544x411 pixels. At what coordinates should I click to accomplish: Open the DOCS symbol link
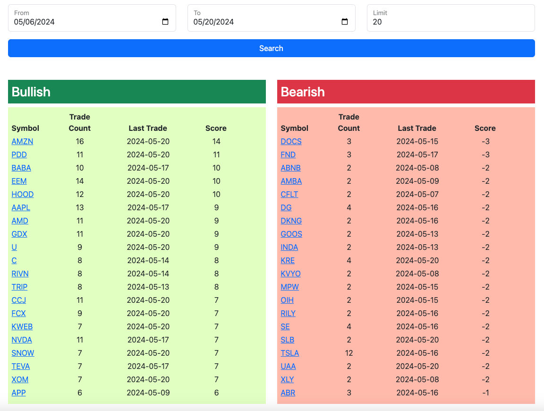tap(291, 142)
